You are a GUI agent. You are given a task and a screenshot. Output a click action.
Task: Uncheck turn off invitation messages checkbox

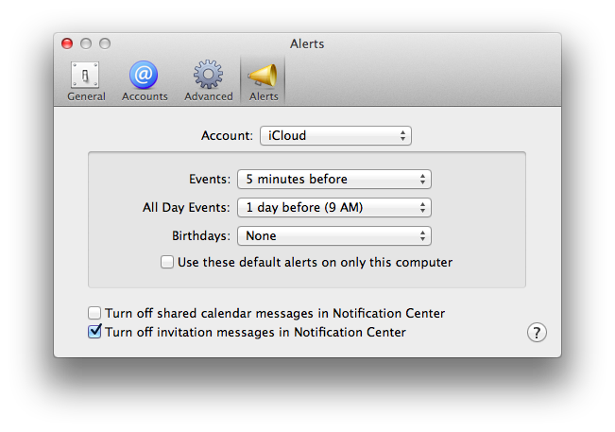[94, 332]
